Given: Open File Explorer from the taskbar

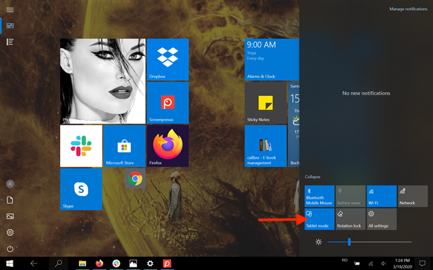Looking at the screenshot, I should [82, 263].
